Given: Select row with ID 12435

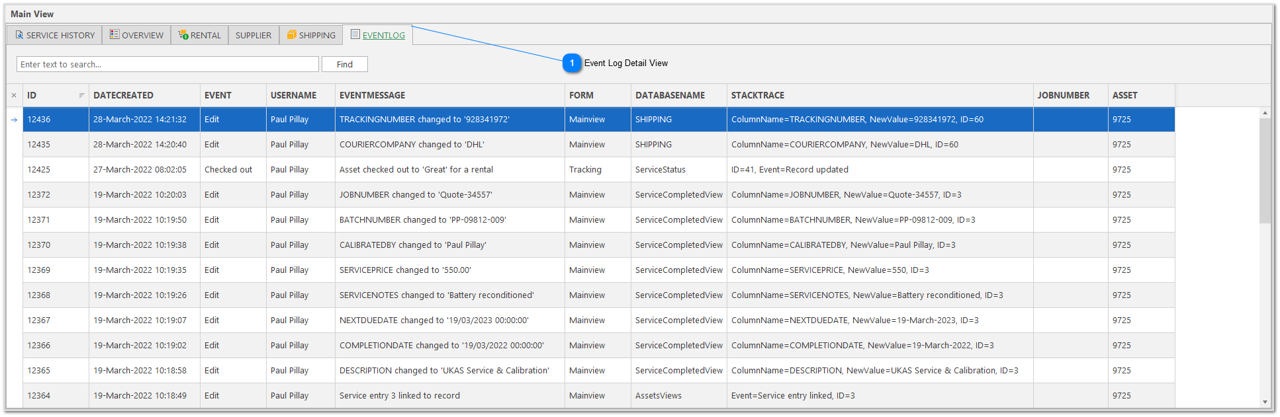Looking at the screenshot, I should tap(598, 145).
